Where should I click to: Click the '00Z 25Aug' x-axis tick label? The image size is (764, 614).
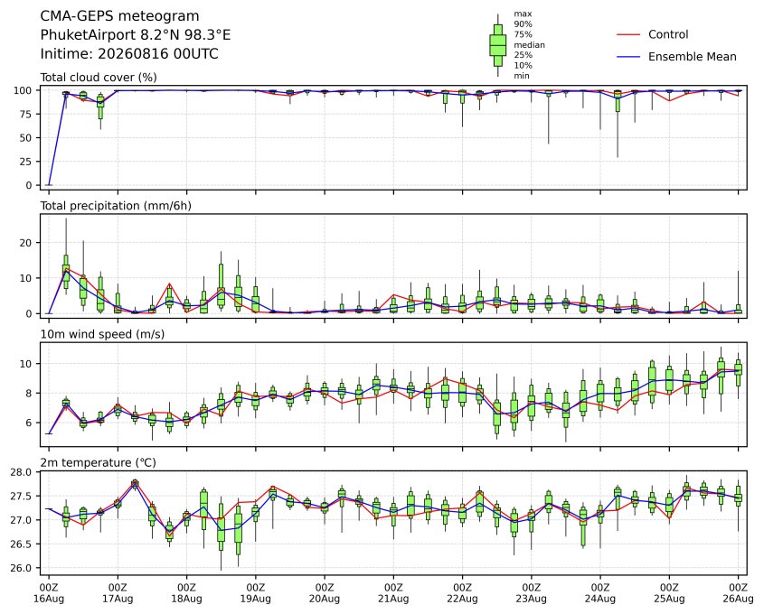669,593
